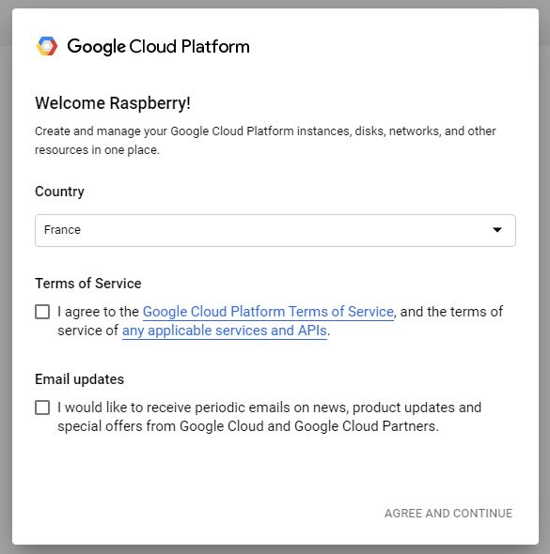Open Google Cloud Platform Terms of Service link

click(268, 312)
